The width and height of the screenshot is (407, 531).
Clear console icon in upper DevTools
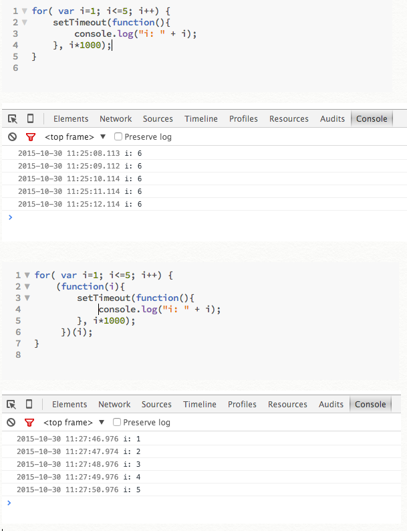point(13,137)
